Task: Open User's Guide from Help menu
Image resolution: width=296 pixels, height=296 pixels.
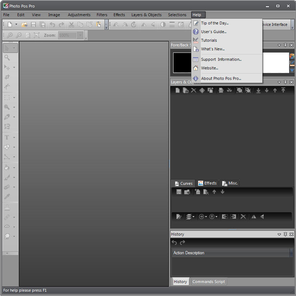Action: click(227, 32)
